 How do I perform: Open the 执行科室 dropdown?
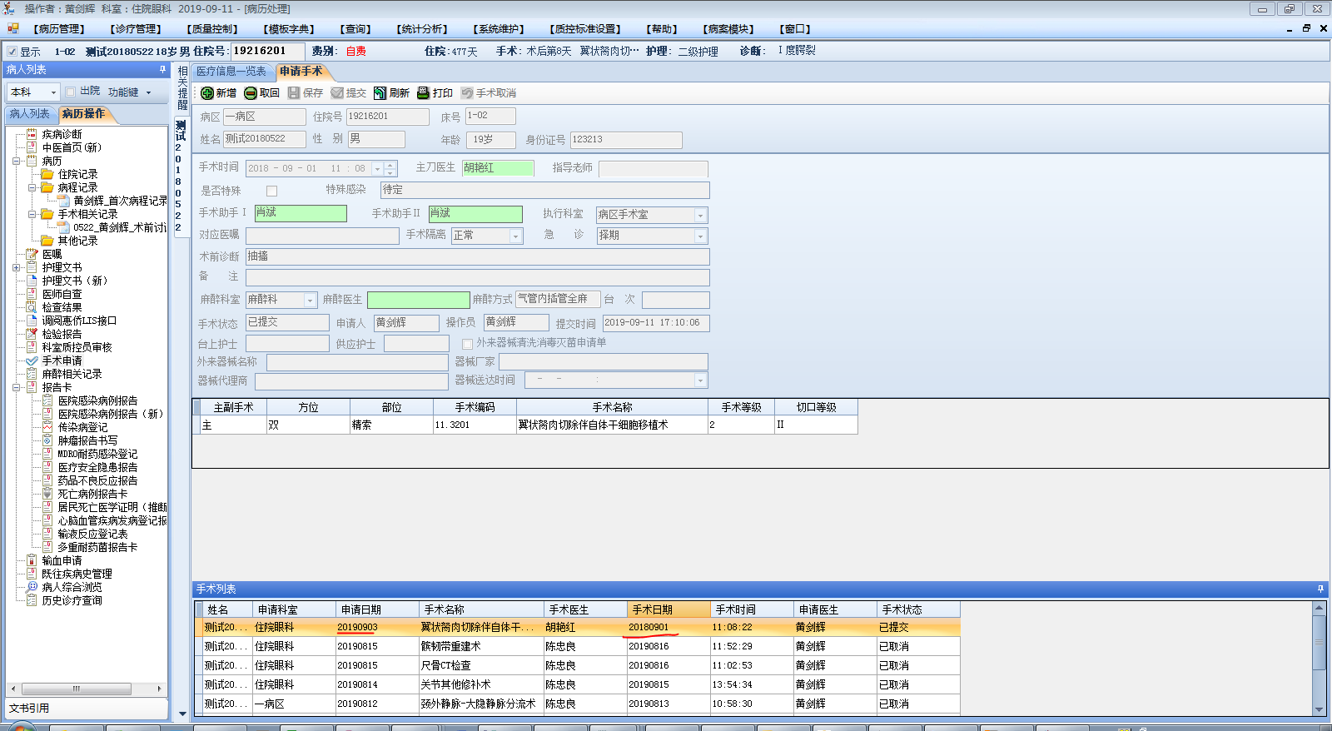(x=701, y=216)
